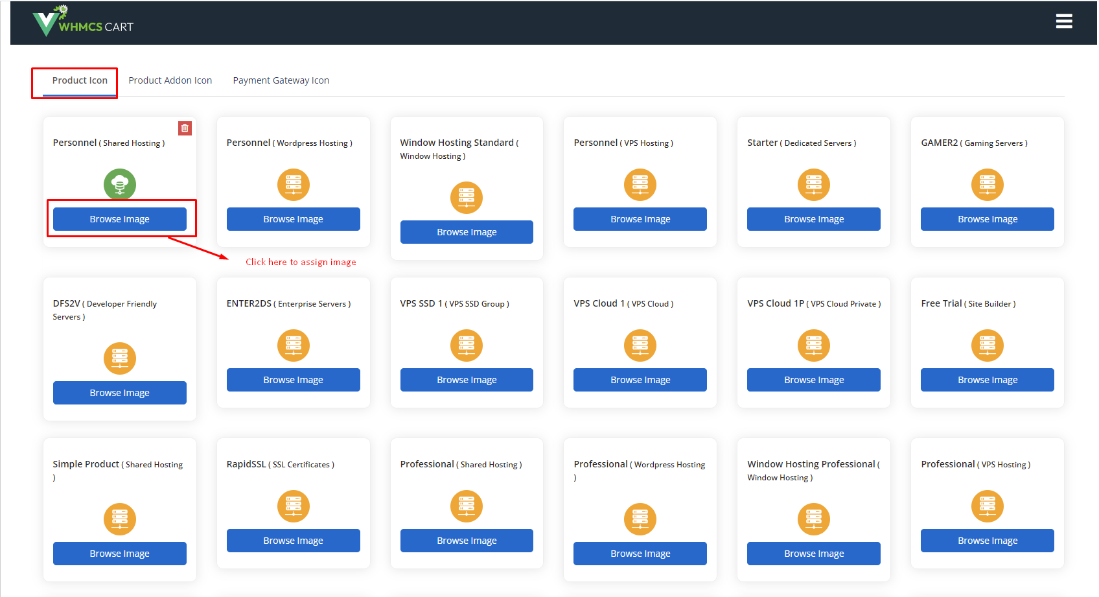Open the Payment Gateway Icon tab
This screenshot has height=597, width=1099.
pos(281,80)
